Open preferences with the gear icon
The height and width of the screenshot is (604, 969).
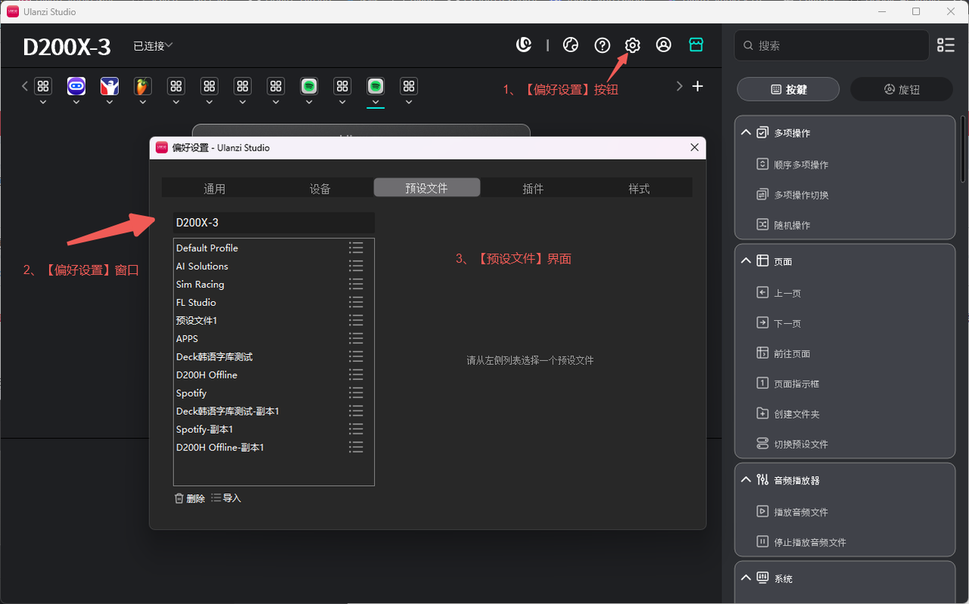tap(632, 45)
